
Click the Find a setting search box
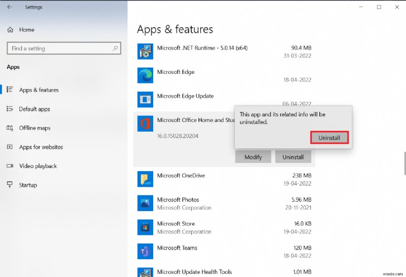(64, 48)
